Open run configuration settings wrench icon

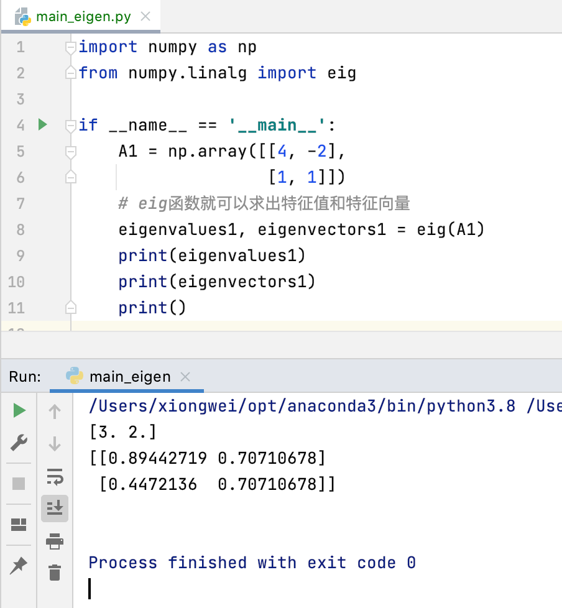click(x=19, y=443)
